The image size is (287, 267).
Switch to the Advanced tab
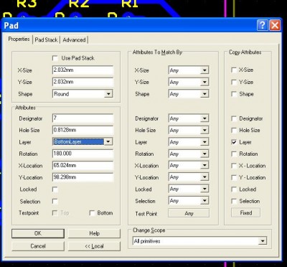point(74,39)
